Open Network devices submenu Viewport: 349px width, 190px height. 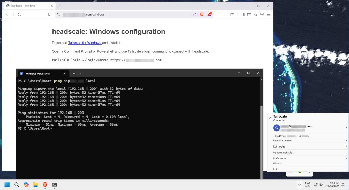pyautogui.click(x=308, y=140)
